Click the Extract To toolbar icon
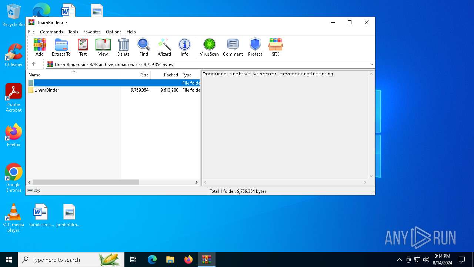This screenshot has height=267, width=474. tap(61, 47)
